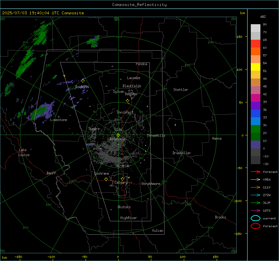Click the Brooks city label
The width and height of the screenshot is (279, 261).
pyautogui.click(x=220, y=217)
